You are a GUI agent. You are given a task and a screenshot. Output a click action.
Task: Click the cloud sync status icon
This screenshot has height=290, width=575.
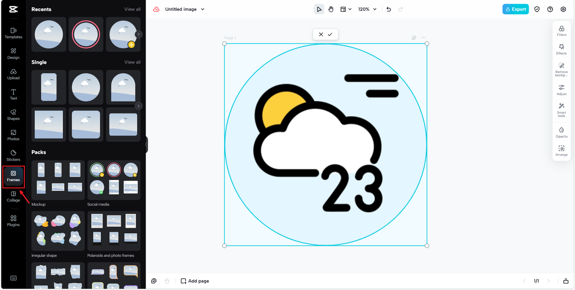point(156,9)
